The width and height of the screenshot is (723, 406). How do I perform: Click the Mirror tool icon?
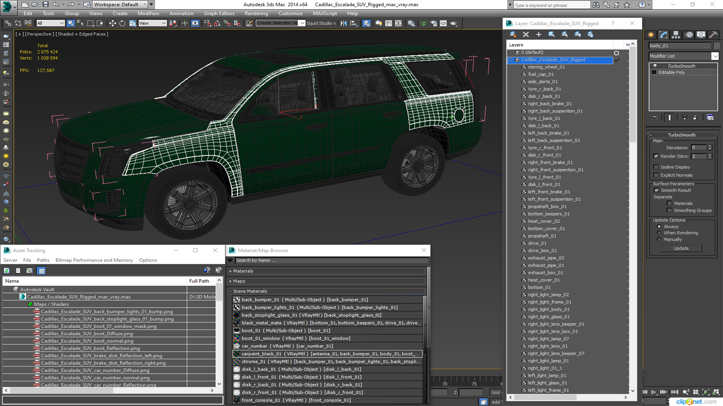pos(343,23)
